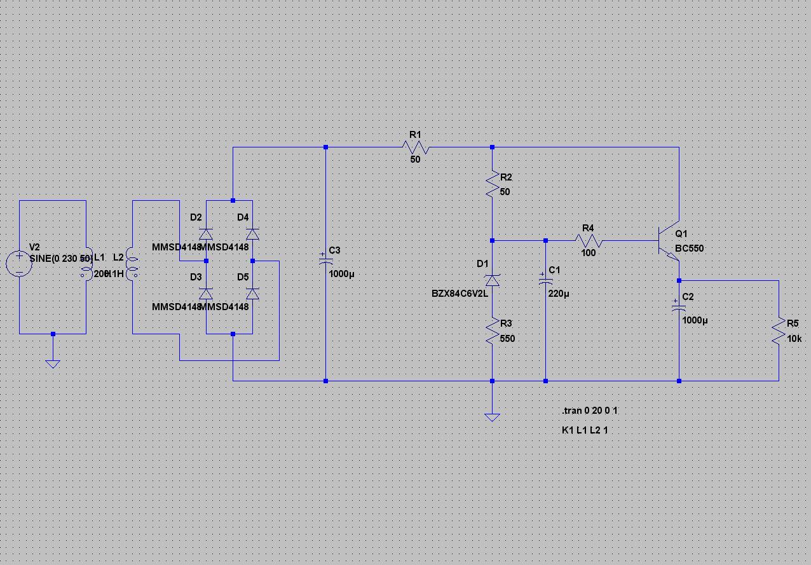The width and height of the screenshot is (811, 565).
Task: Click the ground symbol under the V2 source
Action: (53, 364)
